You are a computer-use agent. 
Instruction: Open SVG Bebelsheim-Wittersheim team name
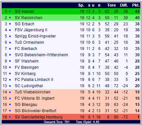pos(41,55)
